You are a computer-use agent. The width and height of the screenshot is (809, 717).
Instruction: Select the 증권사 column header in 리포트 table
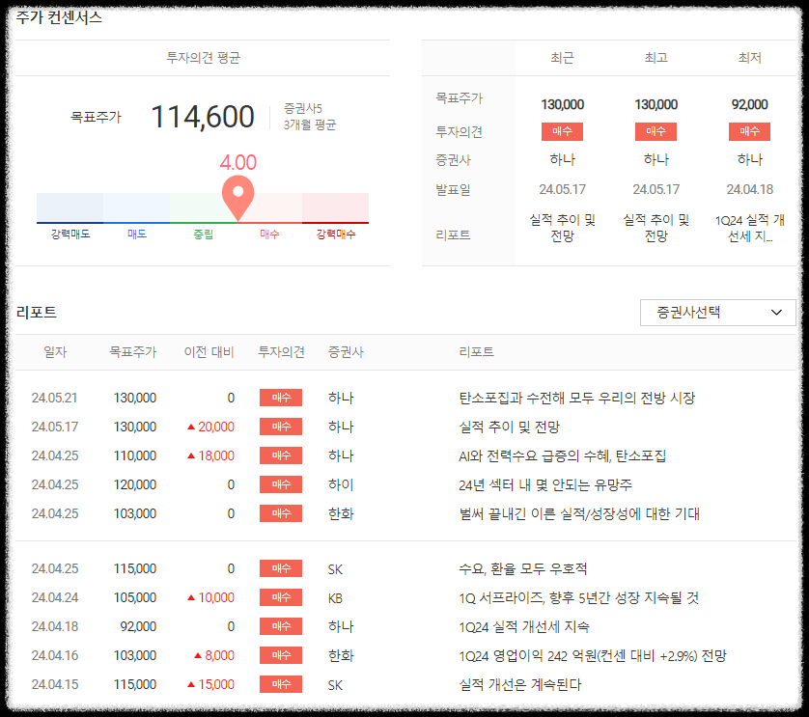click(346, 352)
